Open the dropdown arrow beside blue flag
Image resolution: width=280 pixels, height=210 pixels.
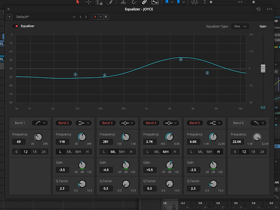click(172, 2)
